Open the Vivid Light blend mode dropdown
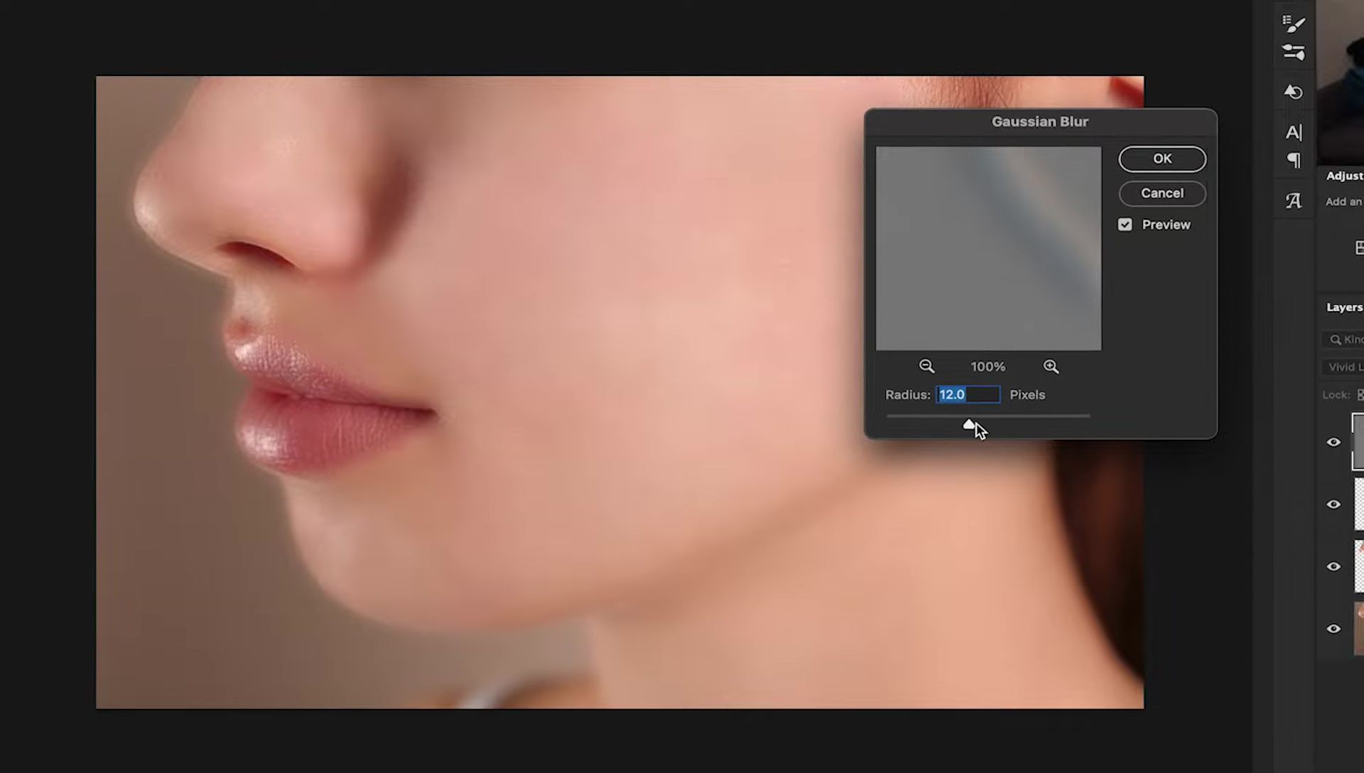 click(x=1343, y=367)
